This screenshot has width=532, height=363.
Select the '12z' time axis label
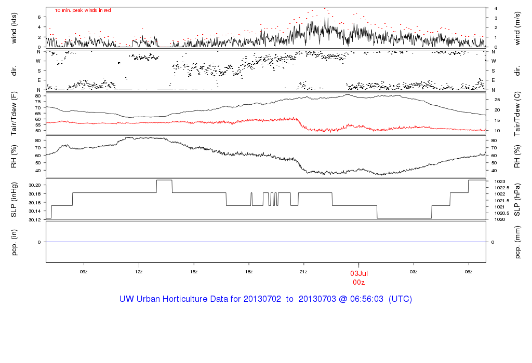click(x=138, y=272)
